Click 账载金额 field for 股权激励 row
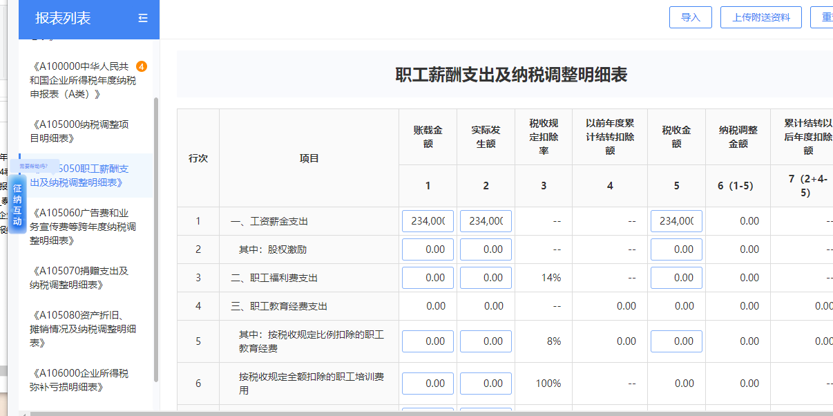This screenshot has height=416, width=833. pyautogui.click(x=428, y=249)
